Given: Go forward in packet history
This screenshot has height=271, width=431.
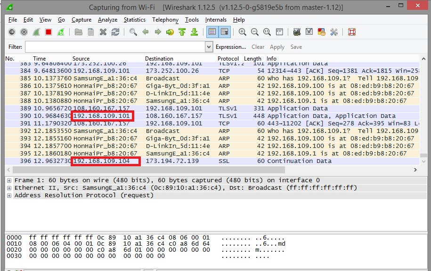Looking at the screenshot, I should [158, 32].
